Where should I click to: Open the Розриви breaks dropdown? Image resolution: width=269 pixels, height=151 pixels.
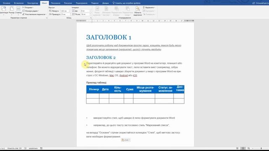[x=28, y=8]
